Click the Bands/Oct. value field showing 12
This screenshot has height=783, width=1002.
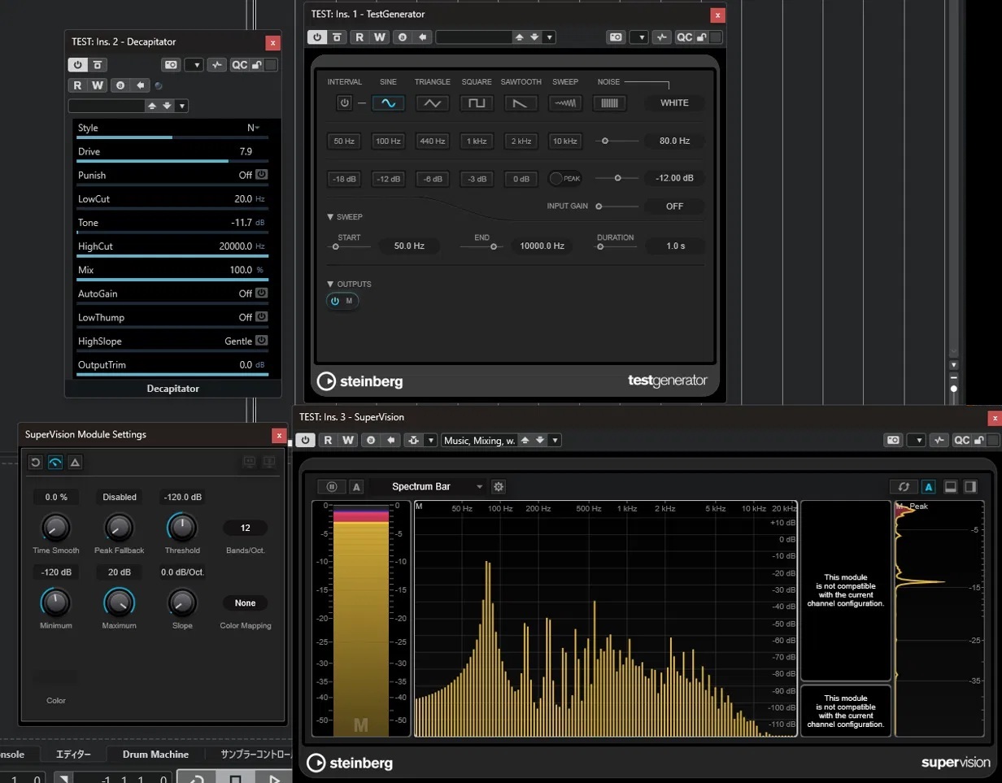(x=245, y=528)
